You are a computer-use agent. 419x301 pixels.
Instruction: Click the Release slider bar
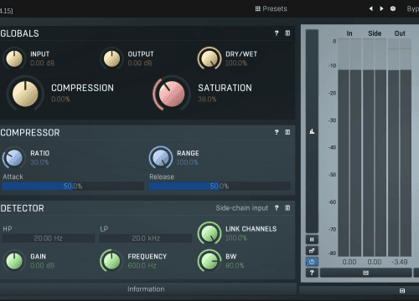coord(220,186)
